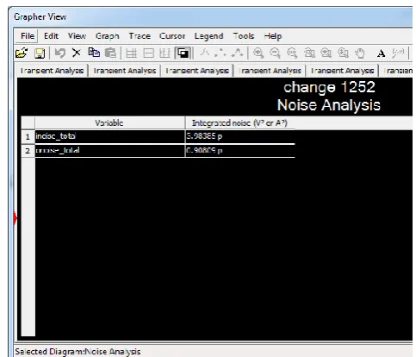
Task: Toggle the Show Cursors icon
Action: point(165,53)
